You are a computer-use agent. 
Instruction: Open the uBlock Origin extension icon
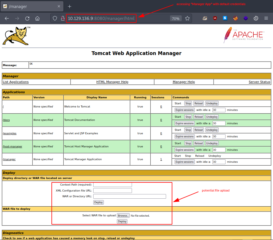(x=215, y=18)
